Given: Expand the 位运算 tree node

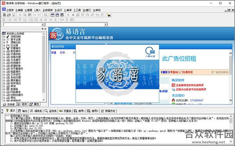Looking at the screenshot, I should click(4, 45).
